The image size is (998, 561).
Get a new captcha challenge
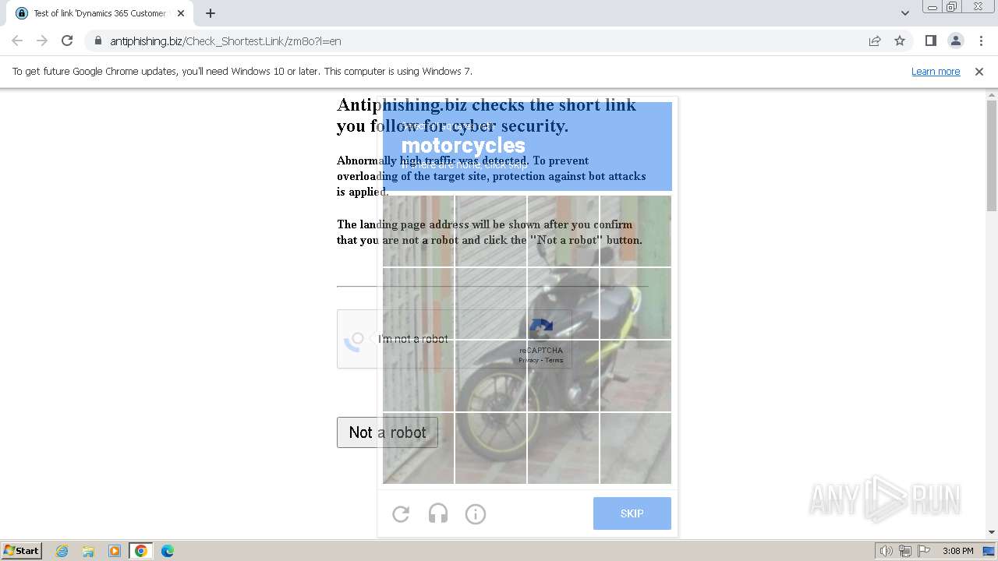(401, 514)
